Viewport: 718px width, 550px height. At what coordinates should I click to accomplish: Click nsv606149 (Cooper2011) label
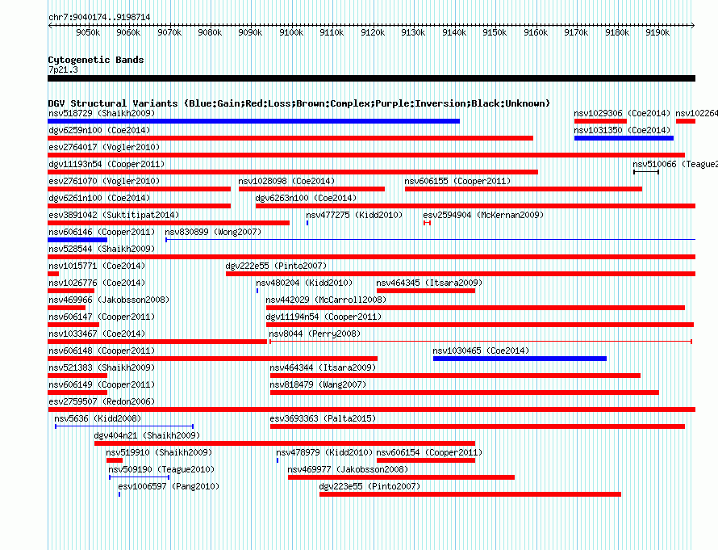(102, 384)
